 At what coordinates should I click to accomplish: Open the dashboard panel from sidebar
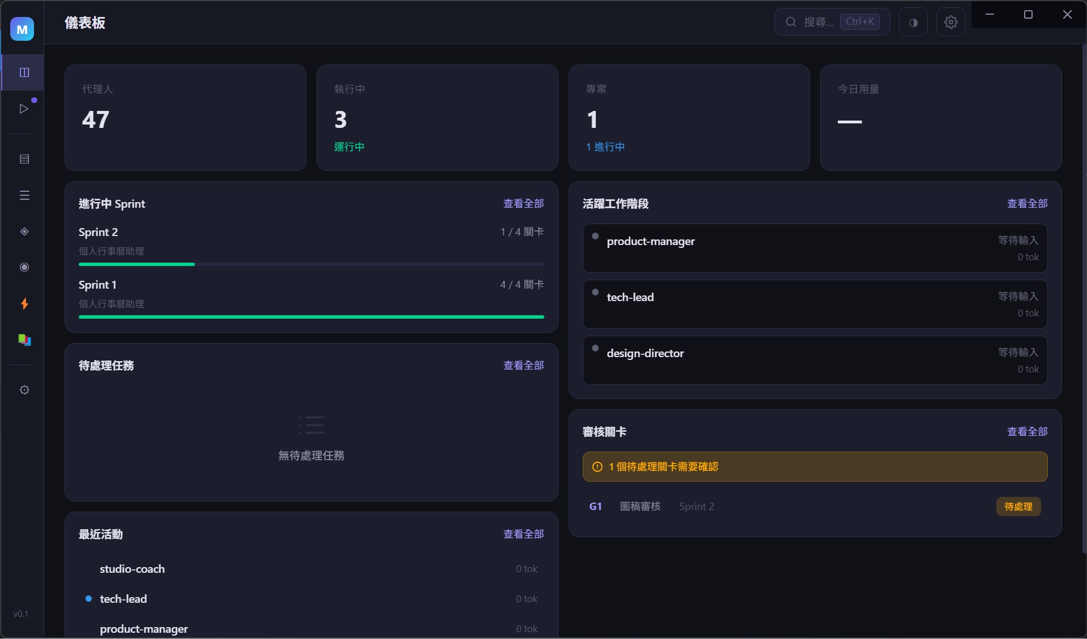[24, 72]
